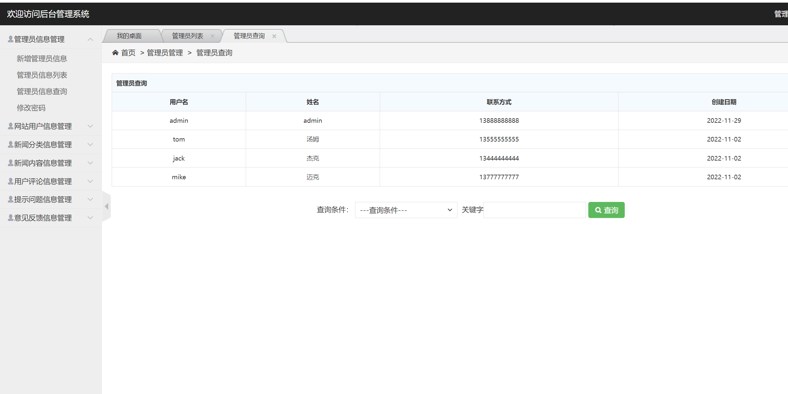The height and width of the screenshot is (394, 788).
Task: Expand the 新闻内容信息管理 chevron
Action: pos(90,163)
